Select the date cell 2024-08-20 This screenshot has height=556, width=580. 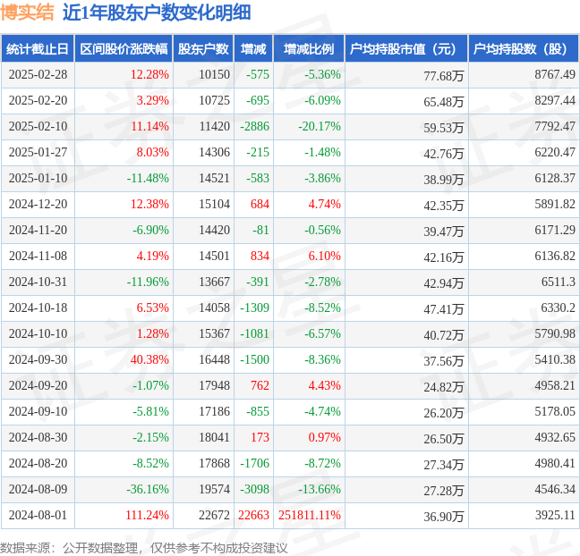38,462
